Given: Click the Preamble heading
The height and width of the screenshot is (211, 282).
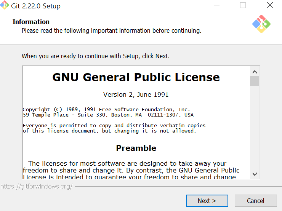Looking at the screenshot, I should click(136, 148).
